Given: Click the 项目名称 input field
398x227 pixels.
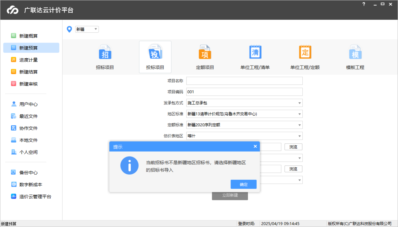Looking at the screenshot, I should coord(244,81).
